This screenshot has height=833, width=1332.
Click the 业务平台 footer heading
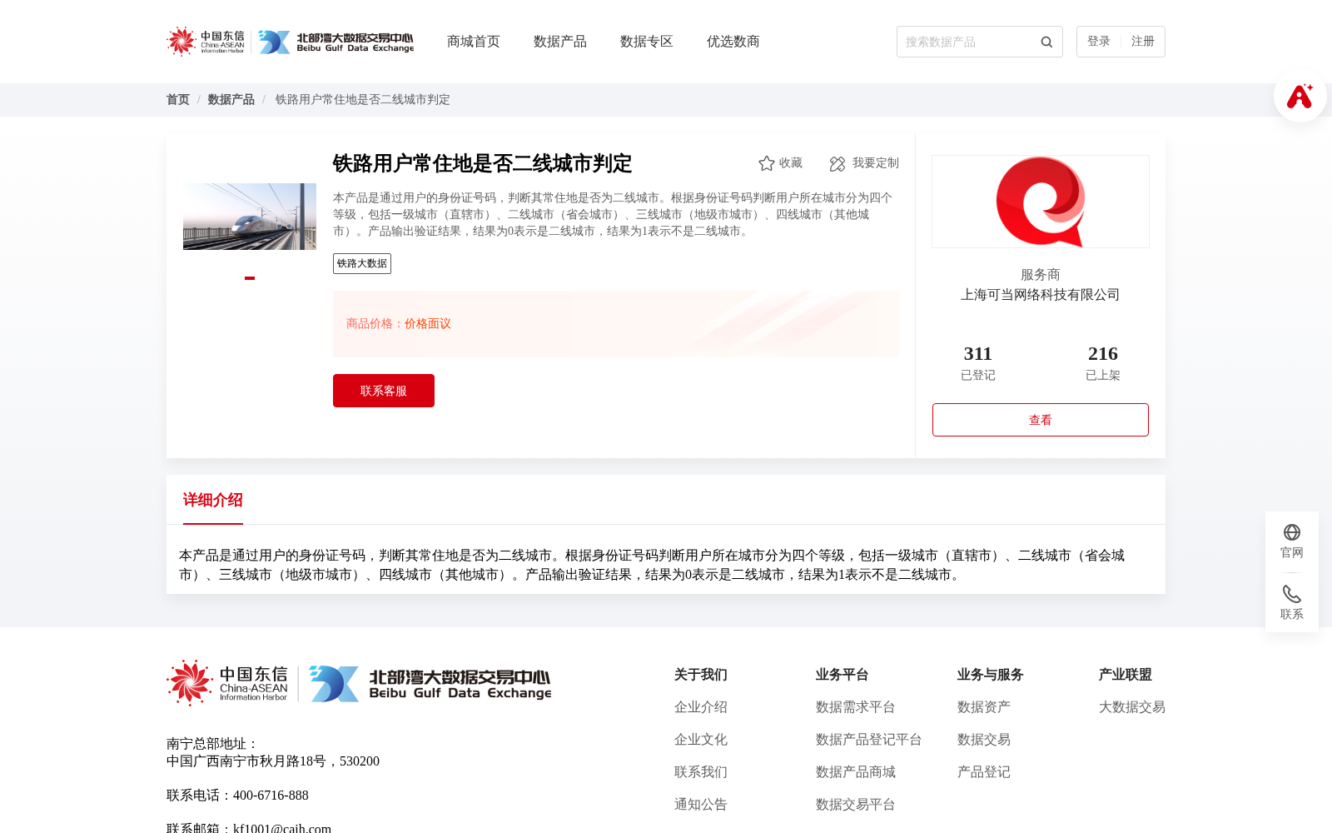point(842,675)
